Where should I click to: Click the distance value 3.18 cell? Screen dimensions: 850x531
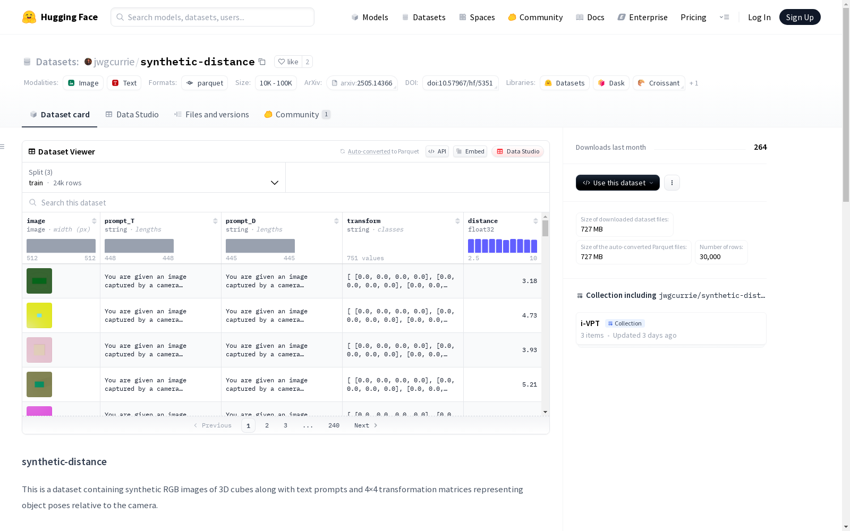pyautogui.click(x=503, y=281)
